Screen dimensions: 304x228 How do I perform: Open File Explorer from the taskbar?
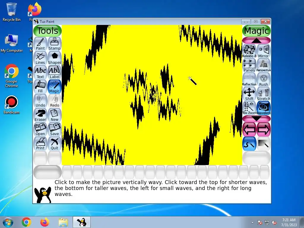tap(63, 222)
